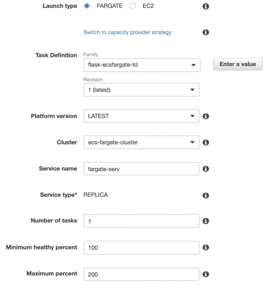This screenshot has width=271, height=286.
Task: Click the Service name text field
Action: pyautogui.click(x=141, y=169)
